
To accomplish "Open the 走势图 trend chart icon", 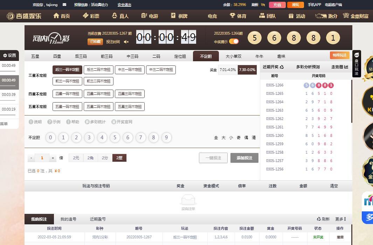I will tap(346, 67).
